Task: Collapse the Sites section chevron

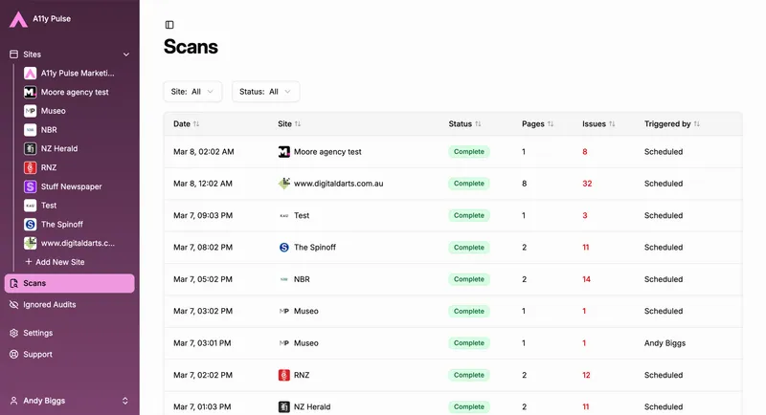Action: [126, 55]
